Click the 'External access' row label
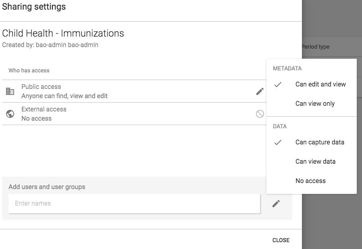The height and width of the screenshot is (249, 362). [44, 109]
